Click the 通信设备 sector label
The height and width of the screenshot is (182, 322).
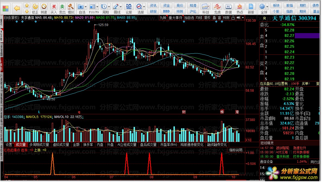point(266,162)
